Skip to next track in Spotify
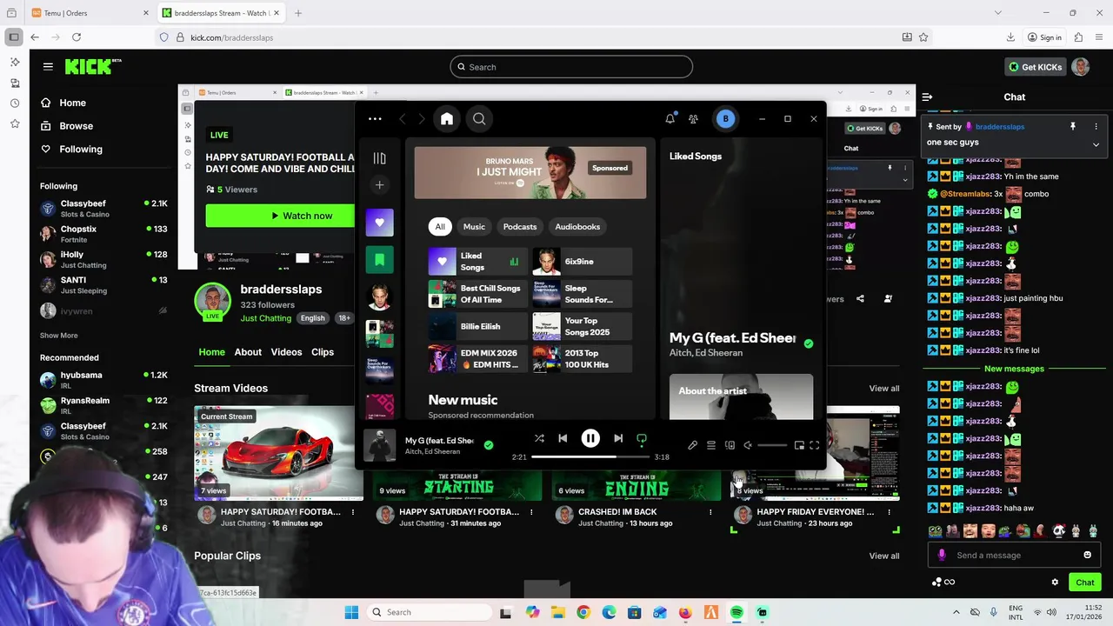Image resolution: width=1113 pixels, height=626 pixels. 618,439
